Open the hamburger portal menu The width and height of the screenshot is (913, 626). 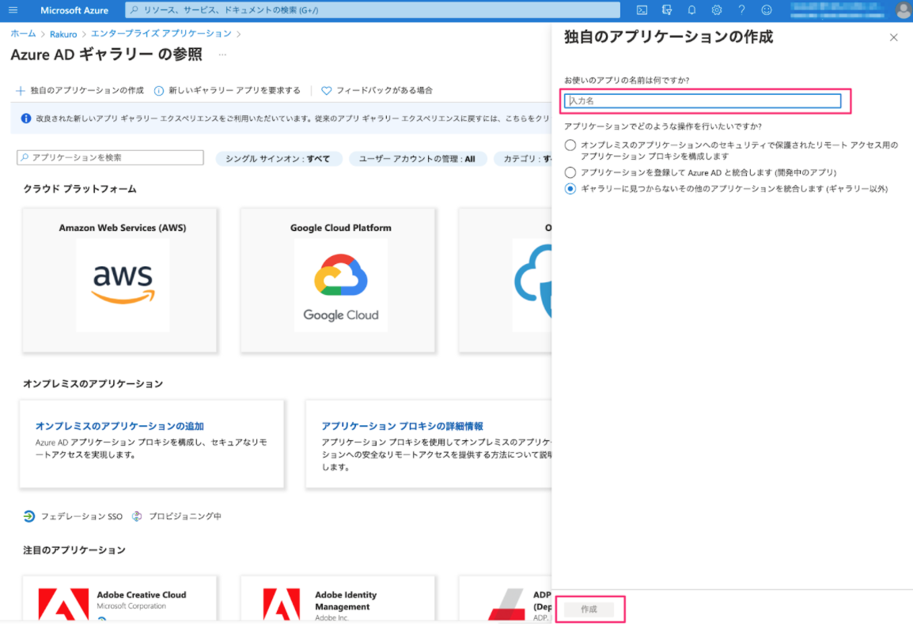pos(13,10)
